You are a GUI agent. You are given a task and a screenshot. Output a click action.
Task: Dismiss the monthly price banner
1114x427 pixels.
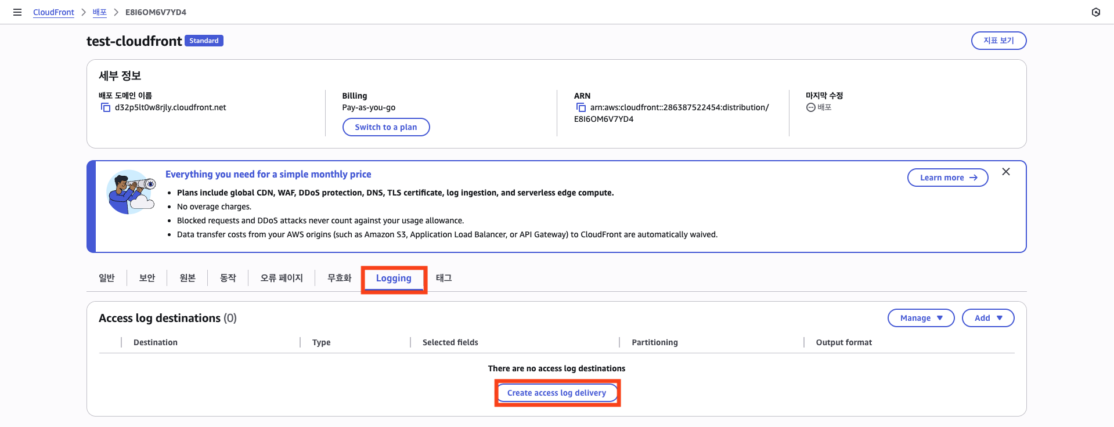click(x=1005, y=172)
